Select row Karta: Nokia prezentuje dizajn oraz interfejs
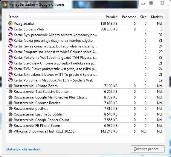This screenshot has height=157, width=171. pyautogui.click(x=85, y=40)
